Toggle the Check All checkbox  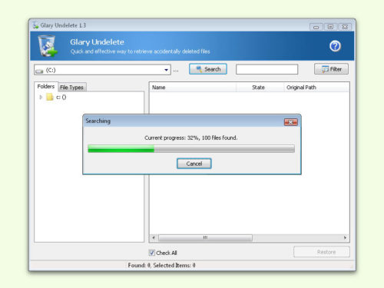pyautogui.click(x=152, y=253)
